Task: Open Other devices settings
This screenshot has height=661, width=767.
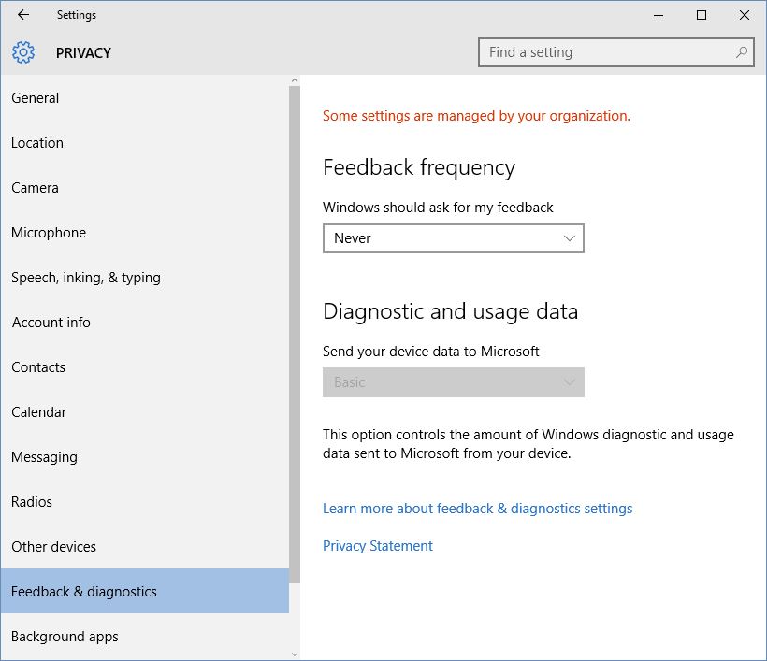Action: 53,546
